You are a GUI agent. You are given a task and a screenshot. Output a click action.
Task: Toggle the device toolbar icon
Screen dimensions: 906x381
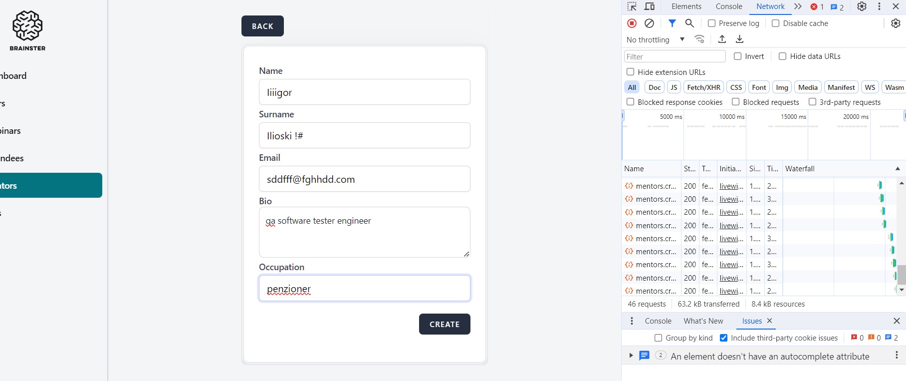(x=649, y=6)
